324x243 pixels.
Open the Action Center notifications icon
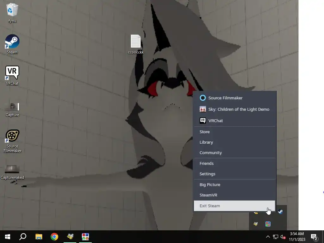pyautogui.click(x=314, y=237)
